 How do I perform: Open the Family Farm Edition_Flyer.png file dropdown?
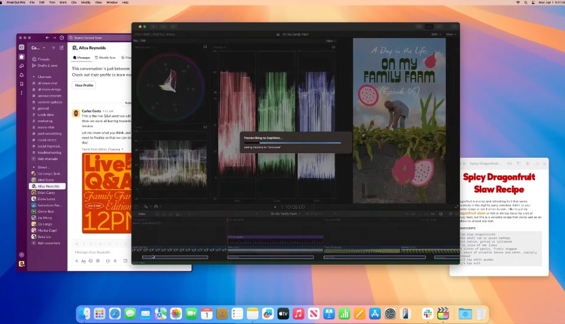point(123,149)
